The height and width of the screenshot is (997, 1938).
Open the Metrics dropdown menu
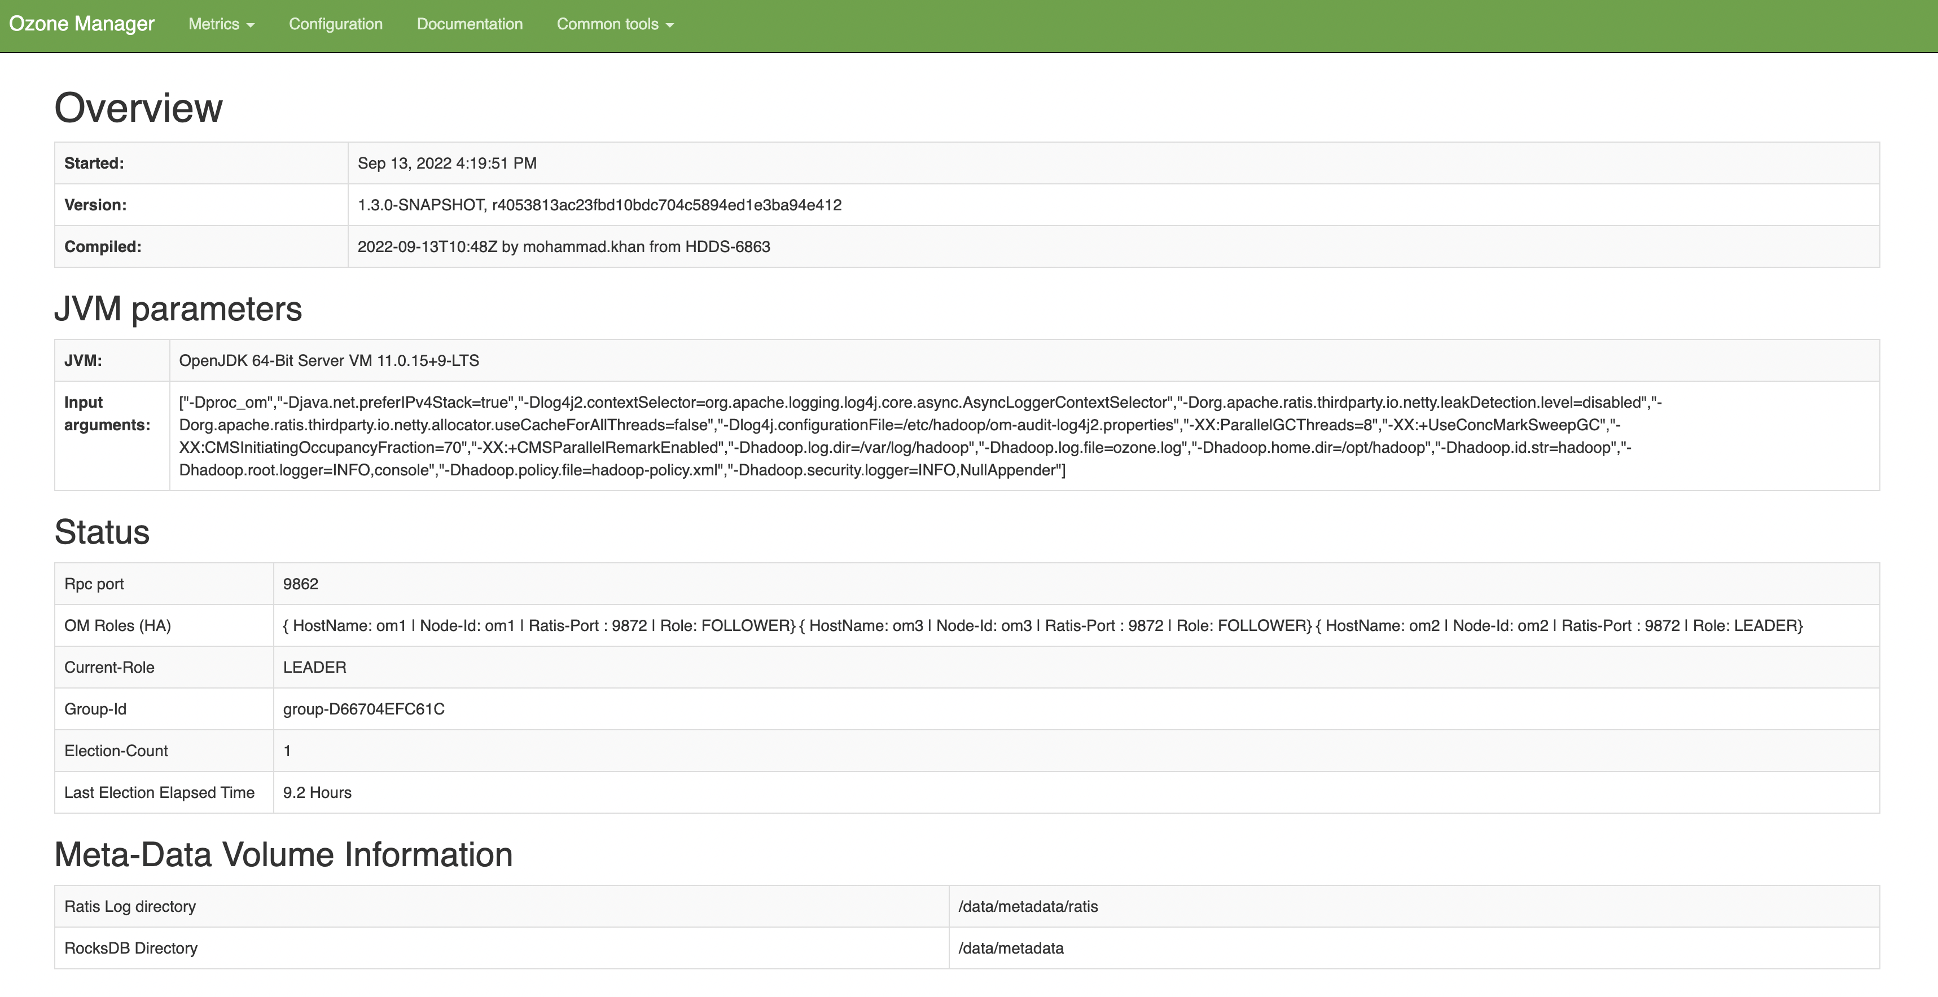[221, 24]
